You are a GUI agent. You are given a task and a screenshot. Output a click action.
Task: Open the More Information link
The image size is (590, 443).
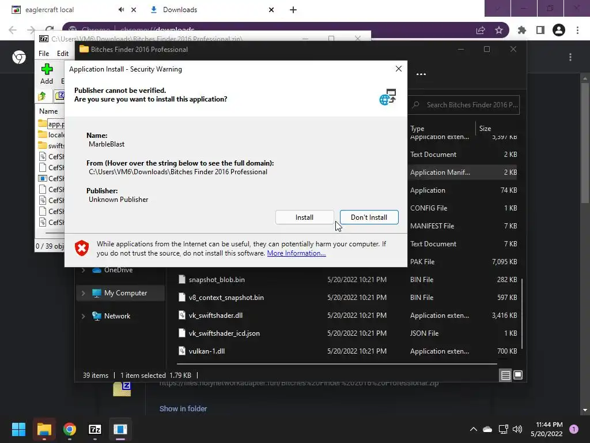pyautogui.click(x=297, y=253)
